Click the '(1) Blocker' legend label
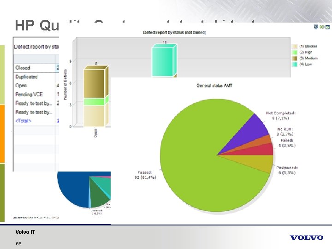 coord(308,46)
